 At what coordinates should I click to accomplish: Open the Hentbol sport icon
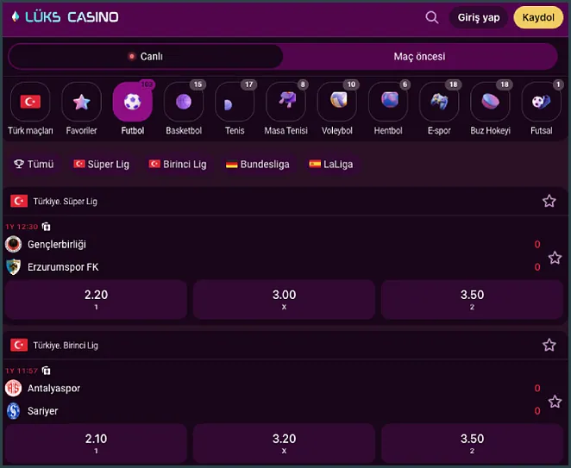click(x=388, y=102)
